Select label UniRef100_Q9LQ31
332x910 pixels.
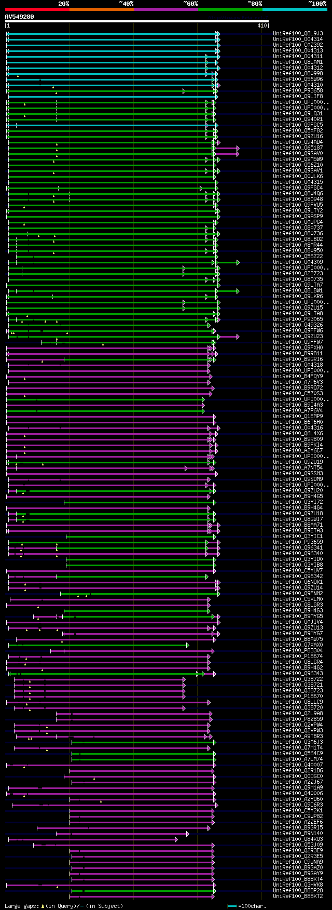pyautogui.click(x=298, y=113)
